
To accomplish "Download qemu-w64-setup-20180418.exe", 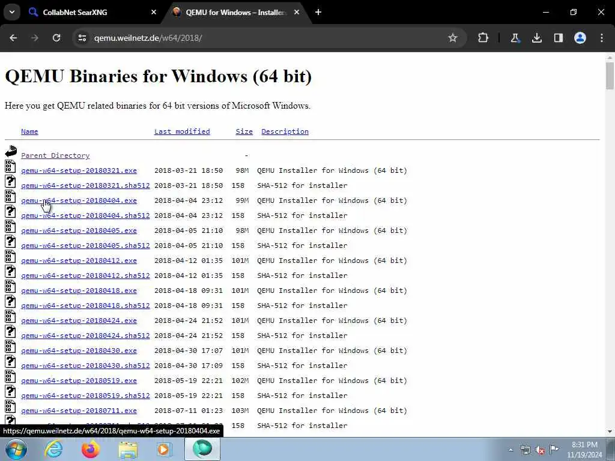I will [x=79, y=291].
